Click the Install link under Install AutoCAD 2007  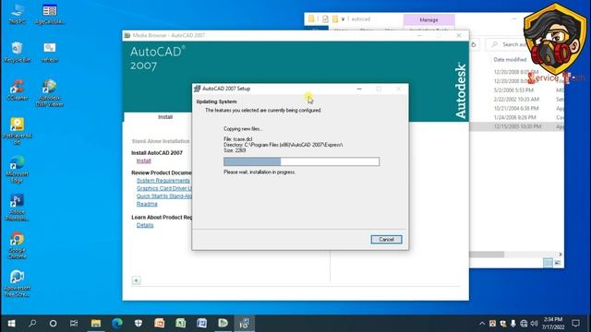point(144,160)
